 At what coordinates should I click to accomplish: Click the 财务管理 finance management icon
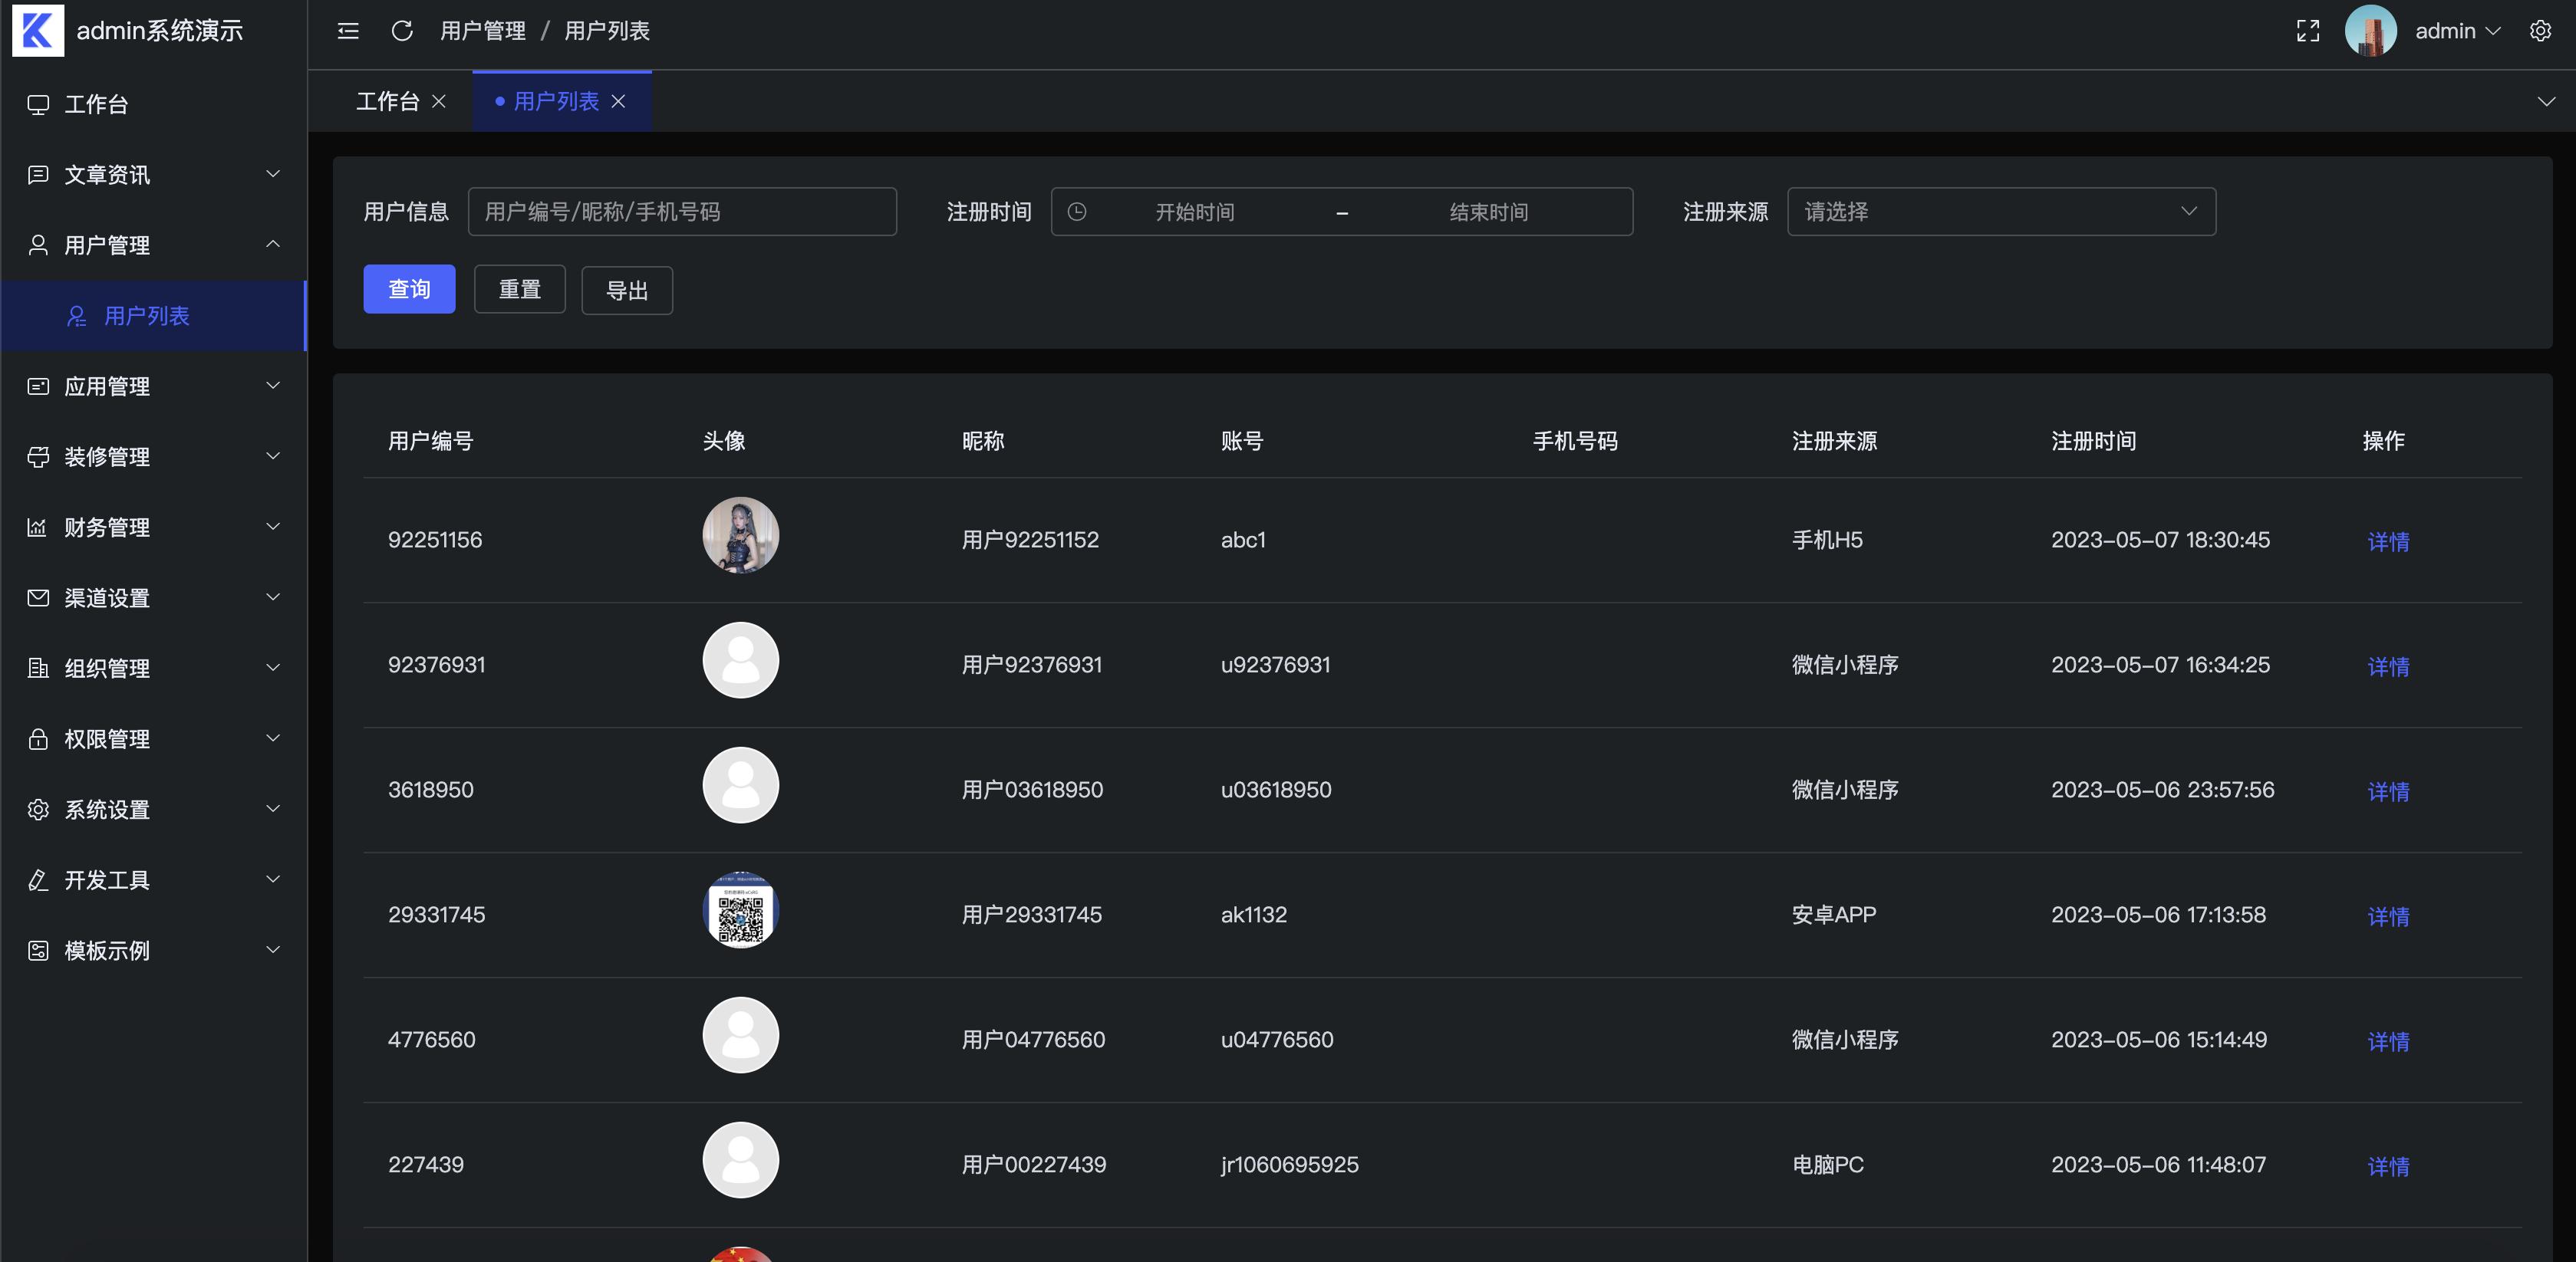click(39, 527)
